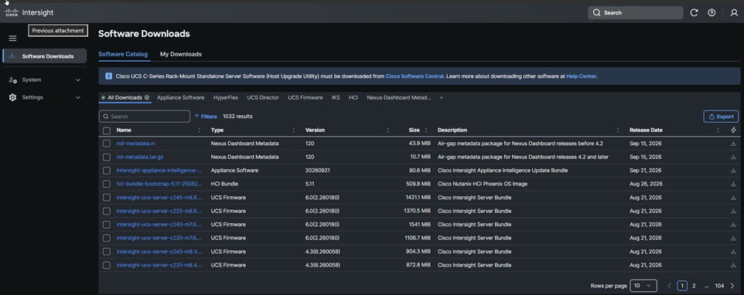Click the Export button
This screenshot has height=295, width=744.
tap(721, 117)
